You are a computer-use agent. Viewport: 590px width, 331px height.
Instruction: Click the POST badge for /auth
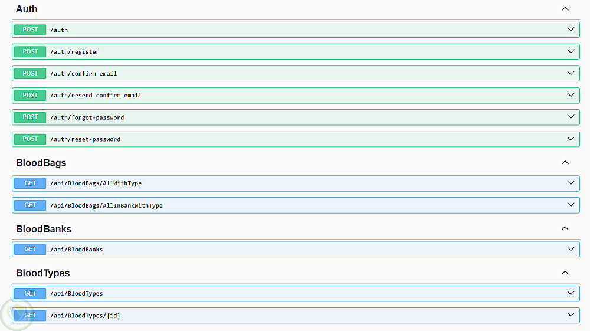tap(30, 30)
